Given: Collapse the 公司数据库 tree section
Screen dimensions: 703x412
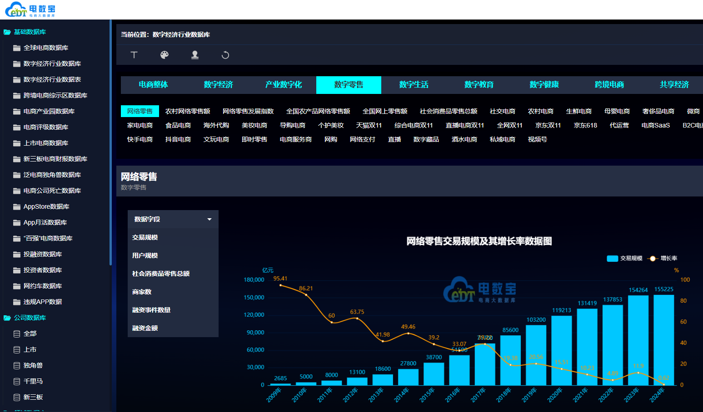Looking at the screenshot, I should [7, 318].
